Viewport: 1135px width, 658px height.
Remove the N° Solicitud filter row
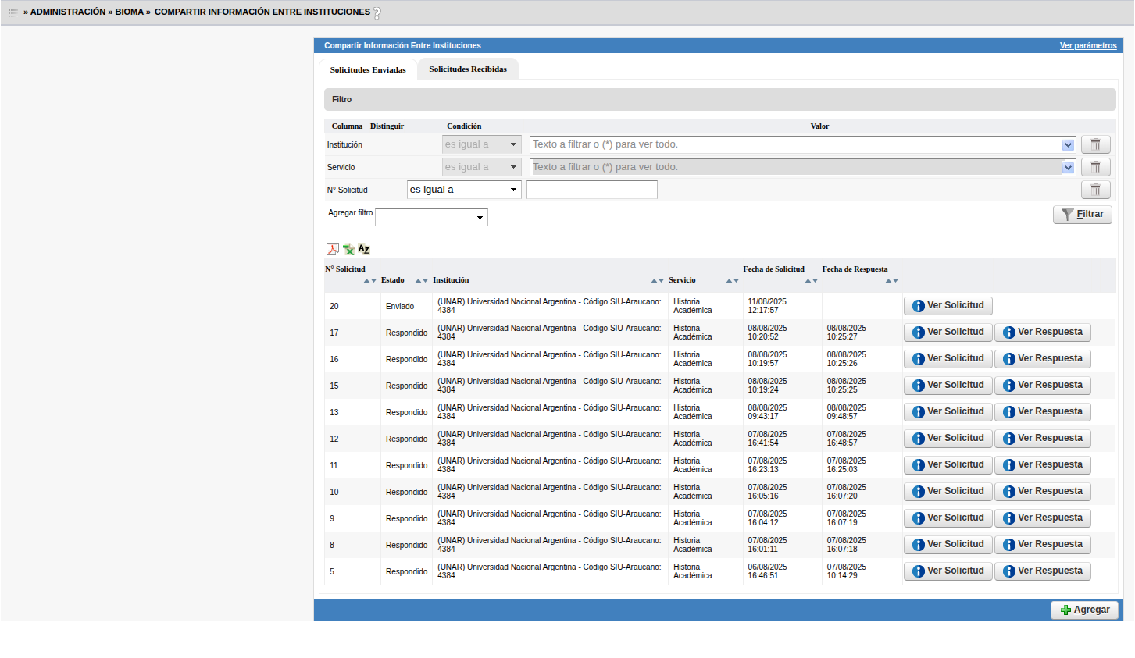(x=1095, y=190)
